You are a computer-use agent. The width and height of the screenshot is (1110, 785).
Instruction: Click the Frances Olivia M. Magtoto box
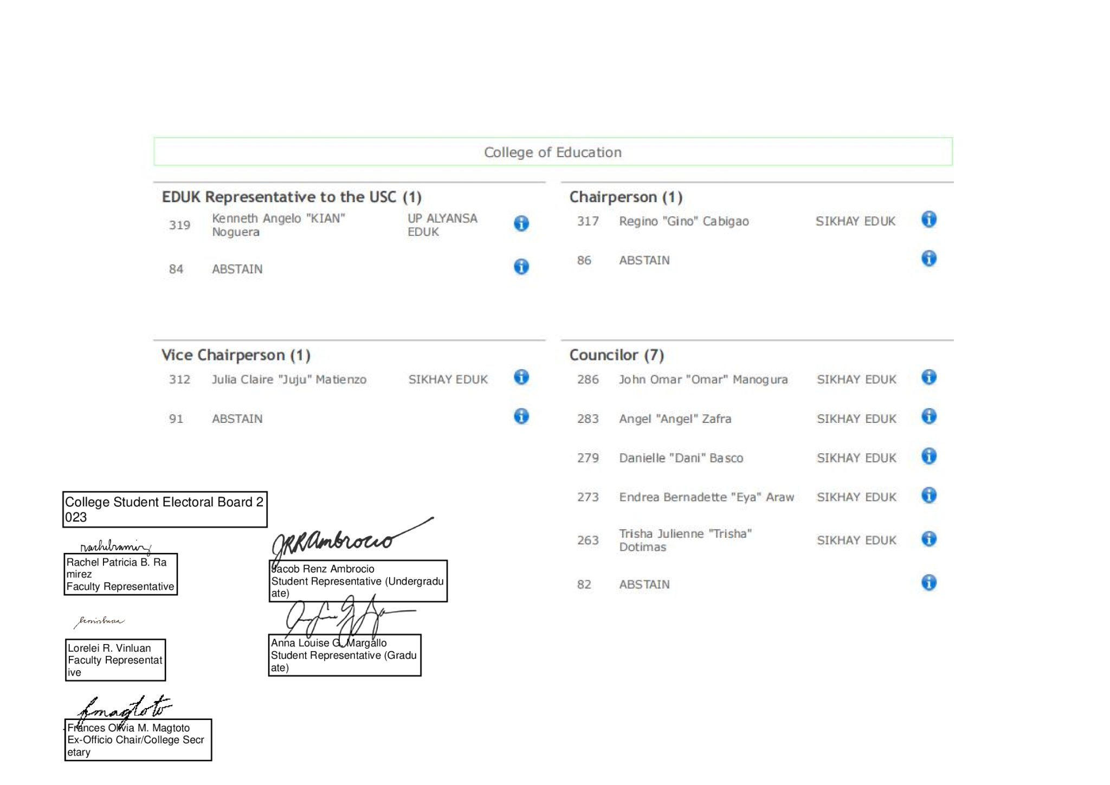[x=138, y=739]
